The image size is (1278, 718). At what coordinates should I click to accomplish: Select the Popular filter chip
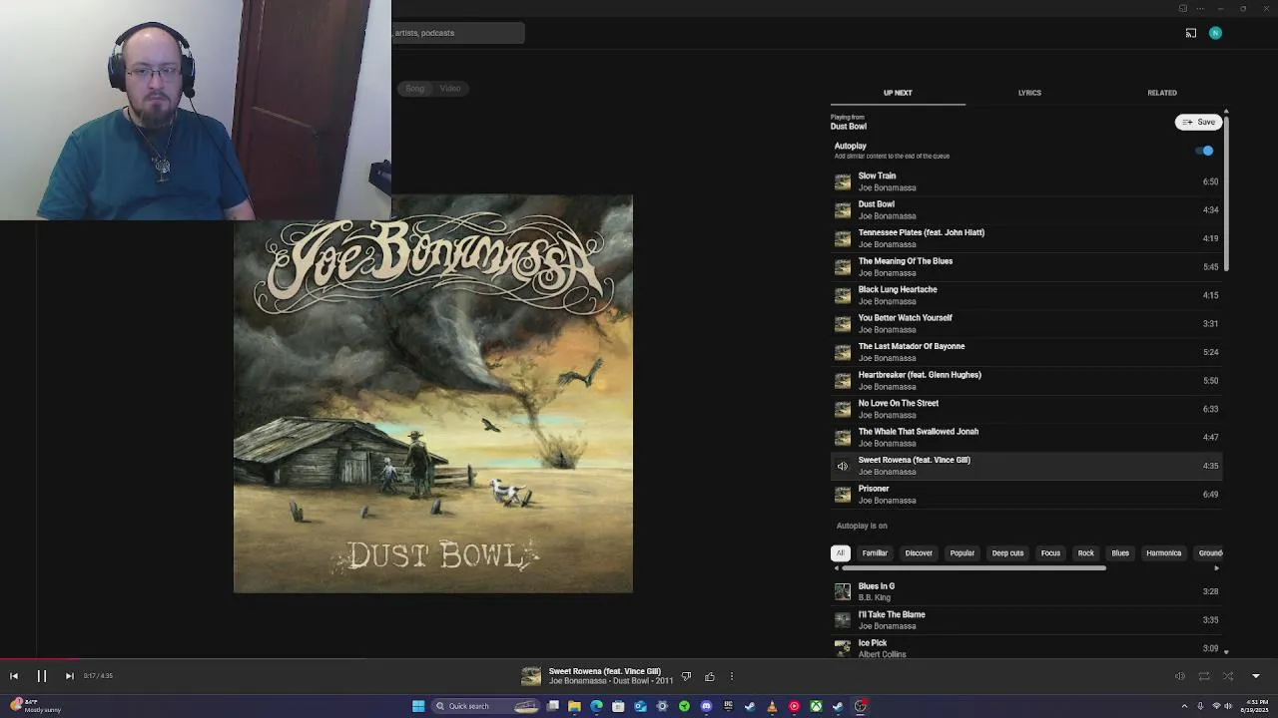point(962,553)
